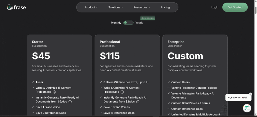
Task: Click the Professional plan heading
Action: click(110, 42)
